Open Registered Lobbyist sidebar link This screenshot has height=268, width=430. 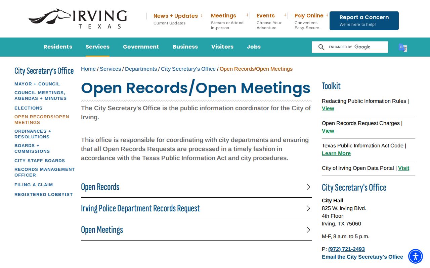44,195
